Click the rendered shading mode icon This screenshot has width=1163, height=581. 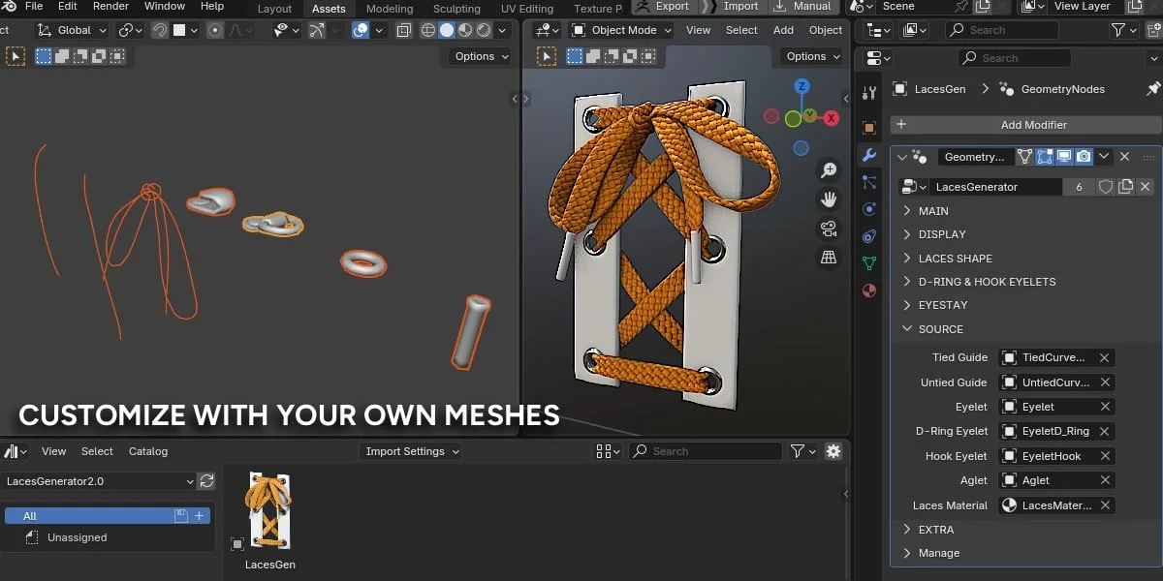coord(484,30)
